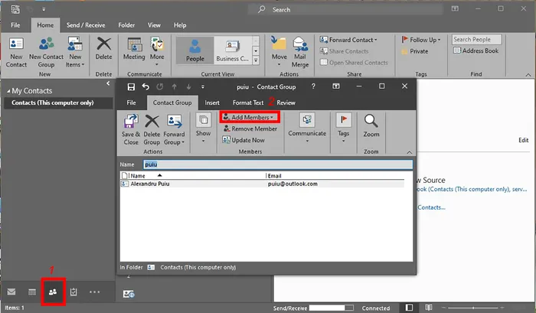Switch to the Folder tab
The image size is (536, 313).
click(126, 25)
